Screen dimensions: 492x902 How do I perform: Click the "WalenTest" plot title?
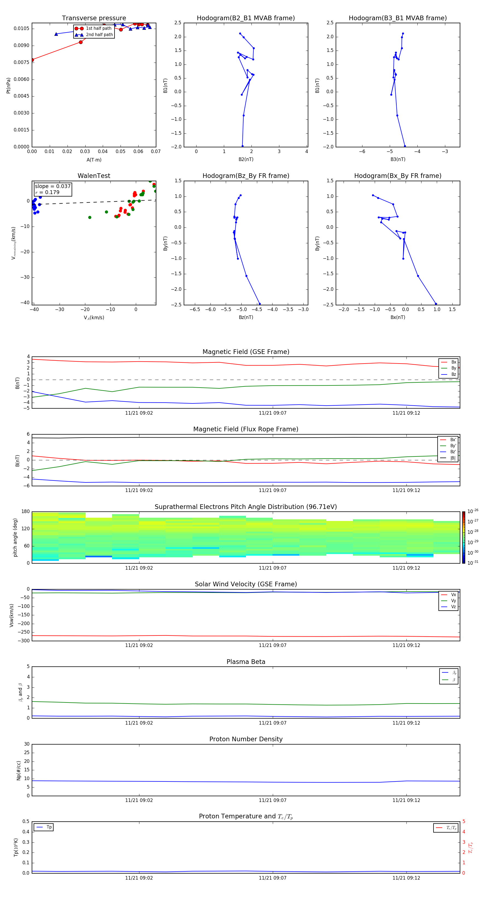pos(94,176)
